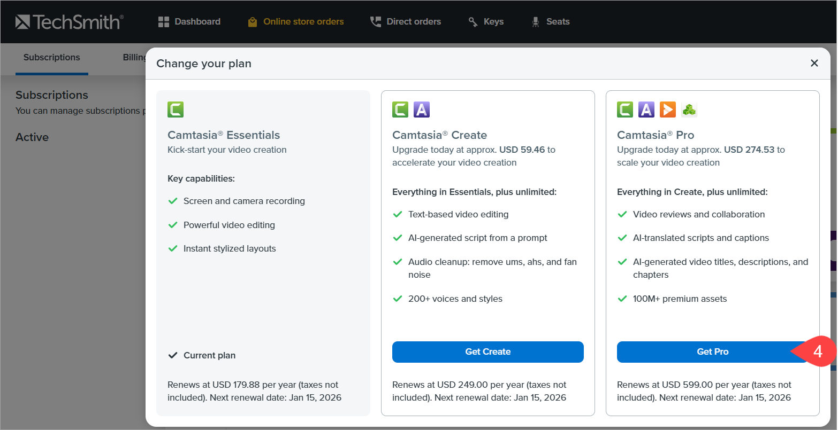Click the Get Create button

coord(488,352)
